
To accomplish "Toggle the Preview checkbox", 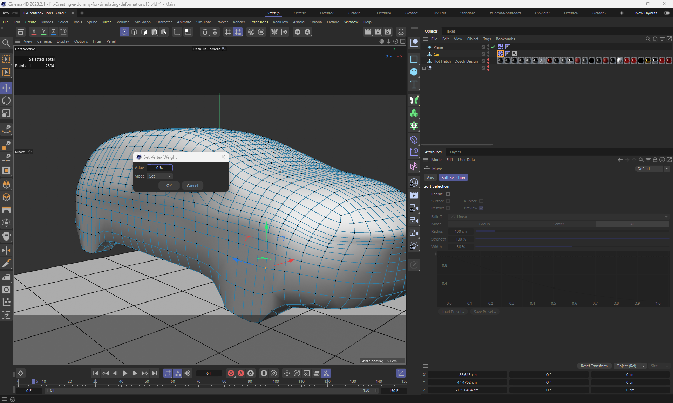I will click(x=481, y=208).
